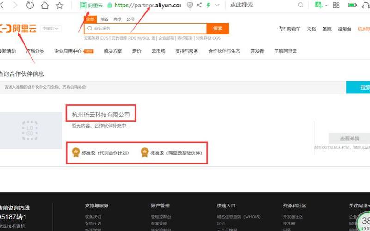Open the 云市场 nav item
The height and width of the screenshot is (231, 370).
[x=158, y=51]
